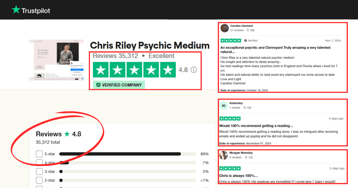Click the Caroline Clemmet reviewer name

click(242, 26)
